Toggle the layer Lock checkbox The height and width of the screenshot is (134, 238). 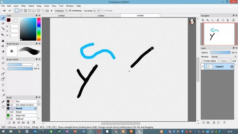(x=231, y=61)
